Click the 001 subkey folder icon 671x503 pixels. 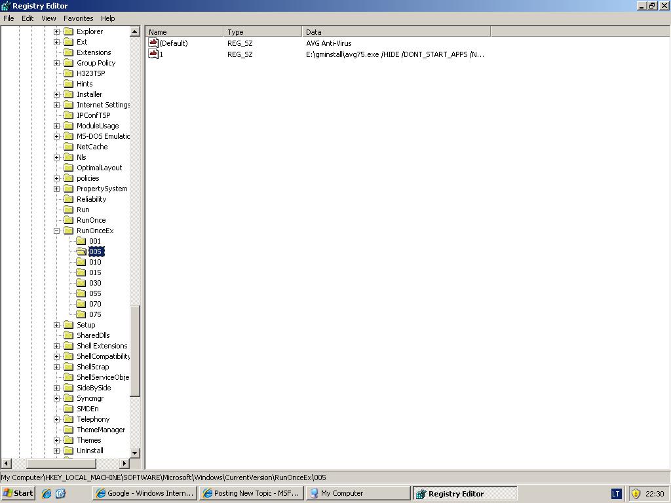click(x=81, y=241)
